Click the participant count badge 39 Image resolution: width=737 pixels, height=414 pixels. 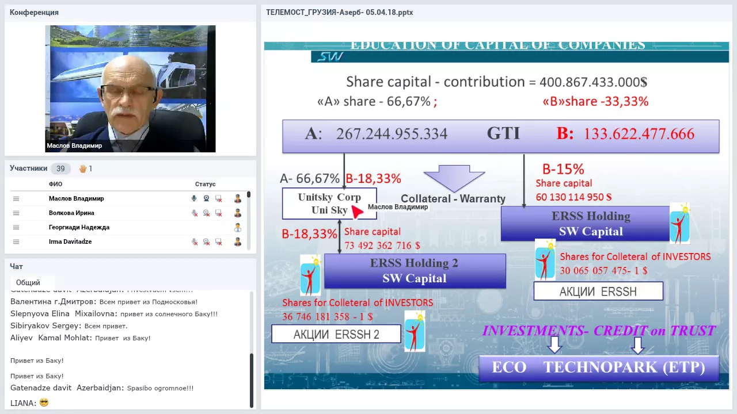pyautogui.click(x=60, y=168)
